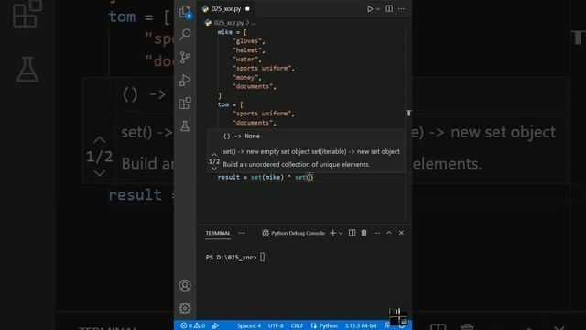This screenshot has height=330, width=586.
Task: Create a new terminal with plus icon
Action: 332,233
